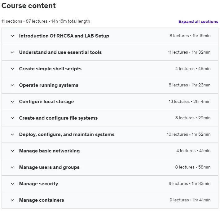The width and height of the screenshot is (220, 211).
Task: Expand chevron next to Create simple shell scripts
Action: point(12,69)
